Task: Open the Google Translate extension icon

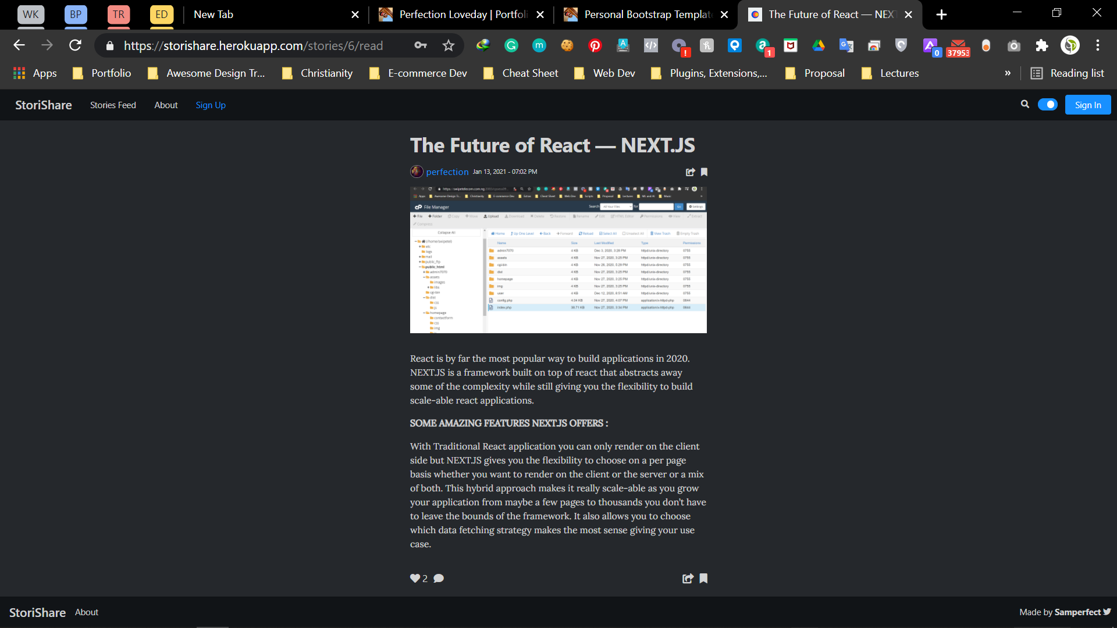Action: coord(846,45)
